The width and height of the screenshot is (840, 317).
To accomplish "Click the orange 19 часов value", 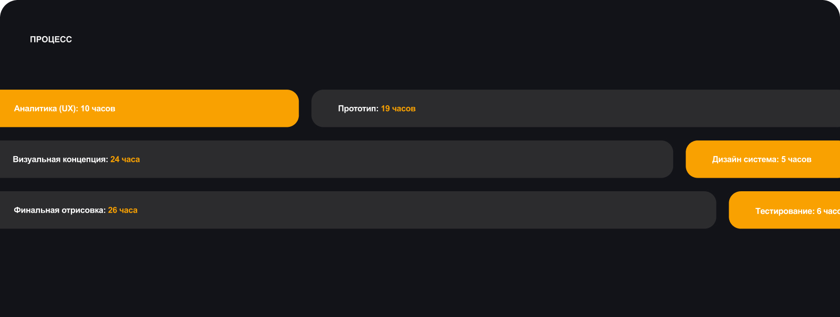I will click(x=398, y=108).
